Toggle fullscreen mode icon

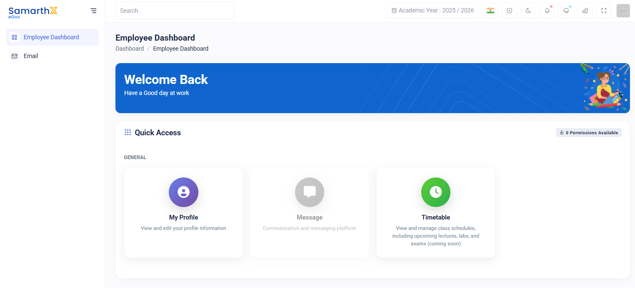(604, 11)
